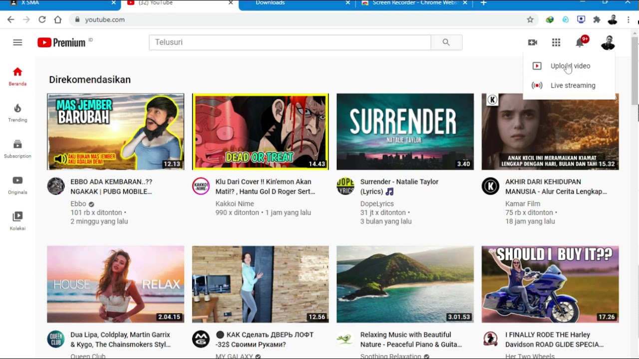Click the Chrome profile avatar in toolbar

pyautogui.click(x=613, y=19)
